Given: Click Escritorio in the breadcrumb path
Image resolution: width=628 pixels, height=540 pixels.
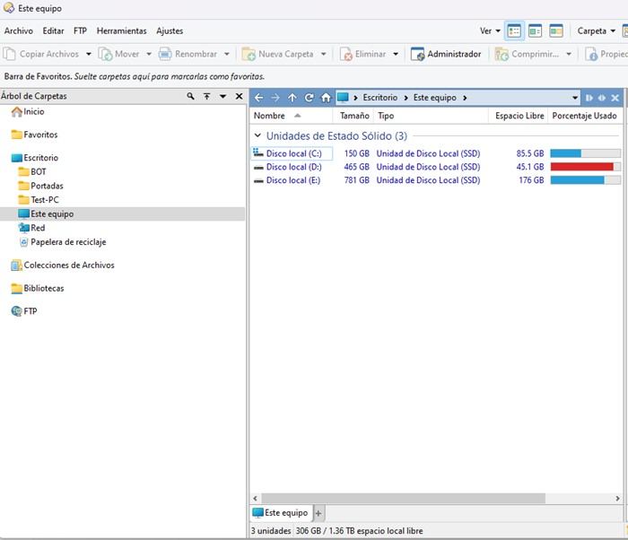Looking at the screenshot, I should click(380, 98).
